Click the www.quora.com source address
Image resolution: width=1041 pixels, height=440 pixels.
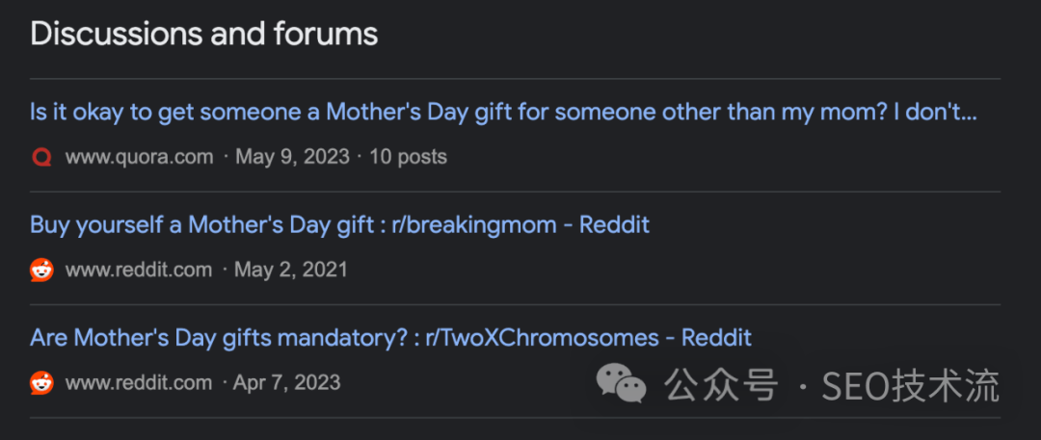pyautogui.click(x=139, y=157)
